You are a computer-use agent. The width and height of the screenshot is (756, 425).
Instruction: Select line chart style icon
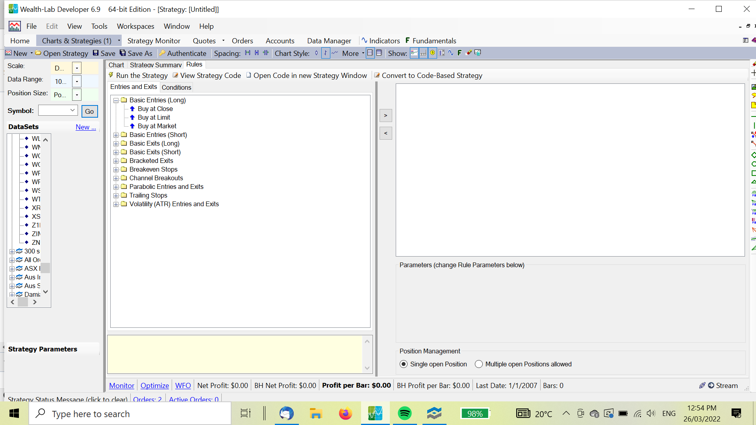click(335, 53)
